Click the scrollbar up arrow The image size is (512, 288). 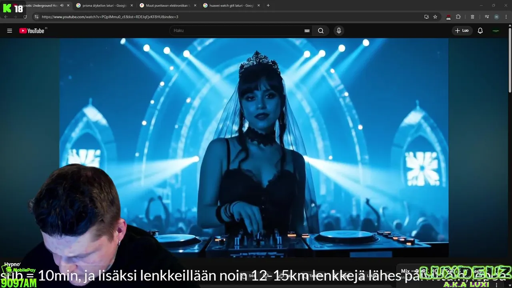click(509, 26)
